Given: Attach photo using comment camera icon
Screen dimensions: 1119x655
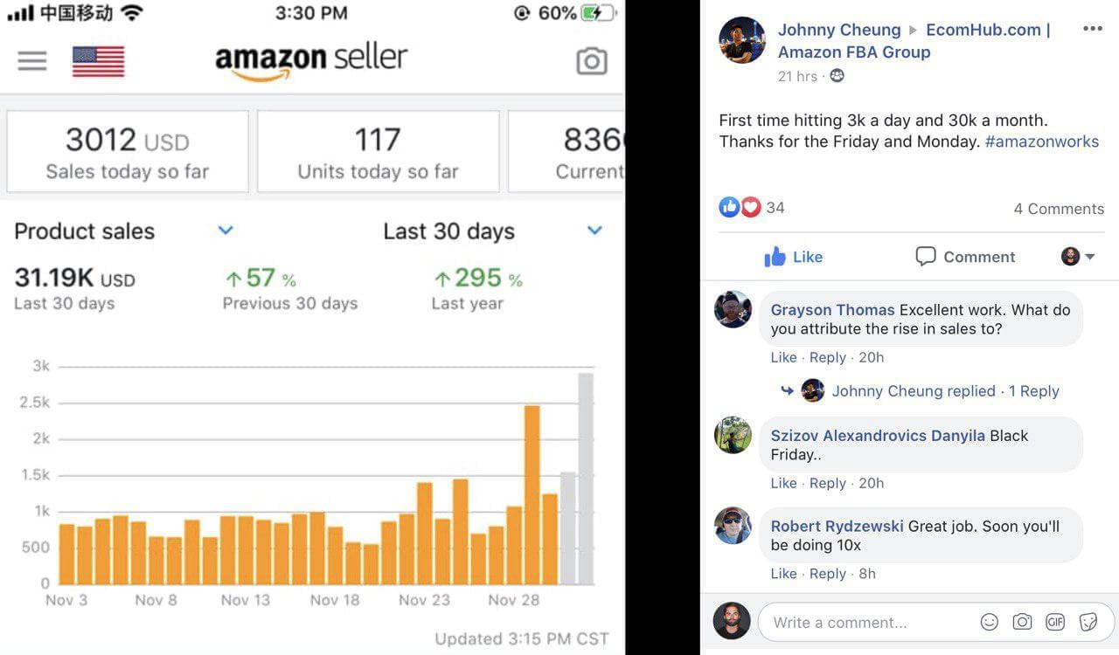Looking at the screenshot, I should tap(1022, 622).
